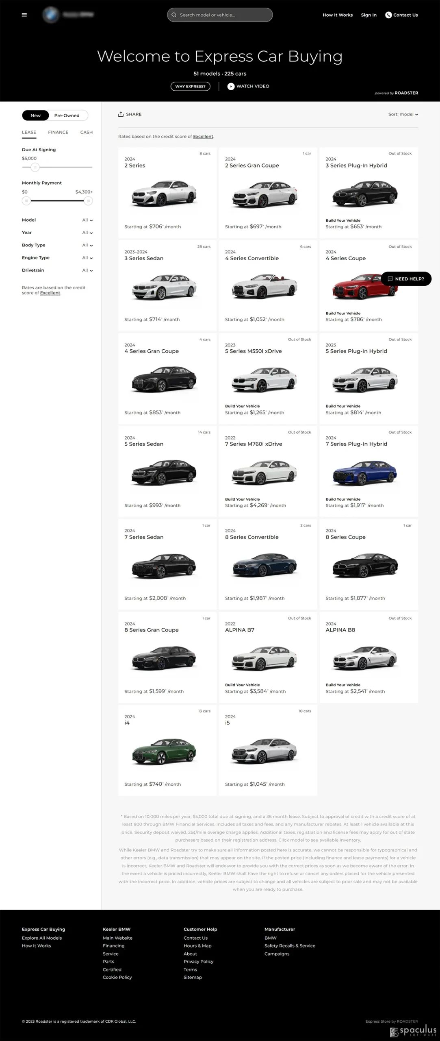Click Build Your Vehicle on ALPINA B8
This screenshot has width=440, height=1041.
tap(343, 685)
